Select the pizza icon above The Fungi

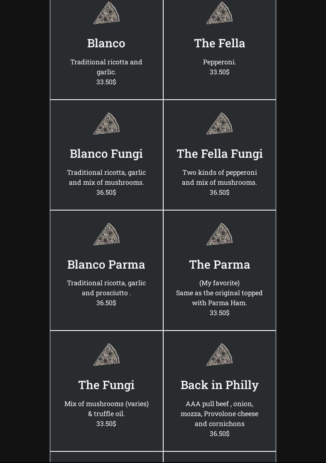(106, 355)
